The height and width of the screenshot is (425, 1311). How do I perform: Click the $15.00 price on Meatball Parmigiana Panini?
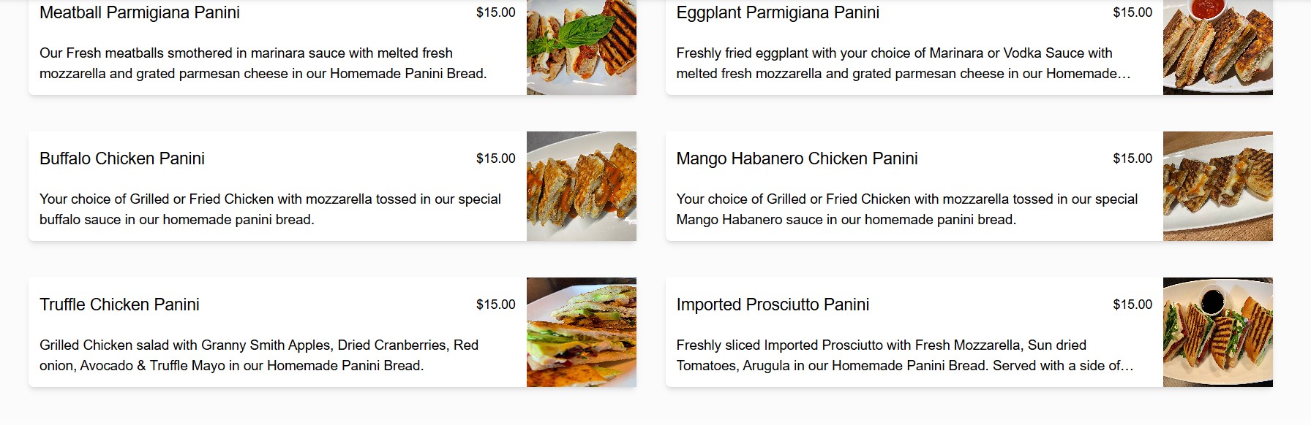coord(496,12)
